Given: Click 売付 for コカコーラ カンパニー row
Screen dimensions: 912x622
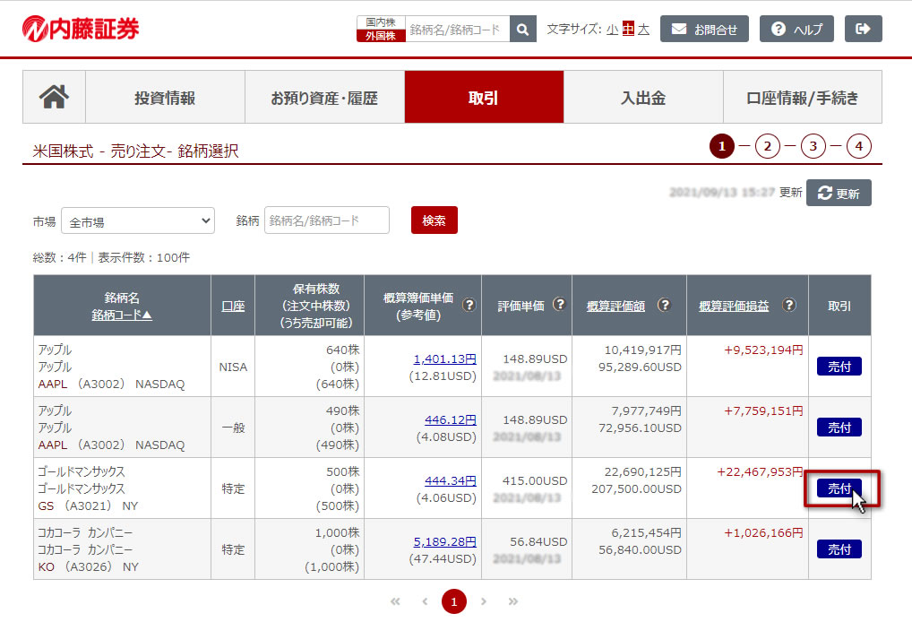Looking at the screenshot, I should [839, 549].
